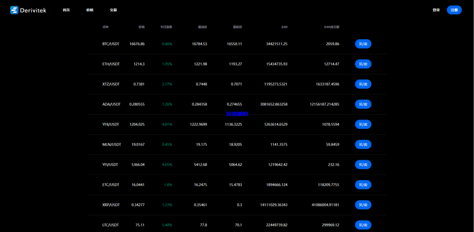This screenshot has width=474, height=232.
Task: Open the 首页 home menu item
Action: click(x=66, y=10)
